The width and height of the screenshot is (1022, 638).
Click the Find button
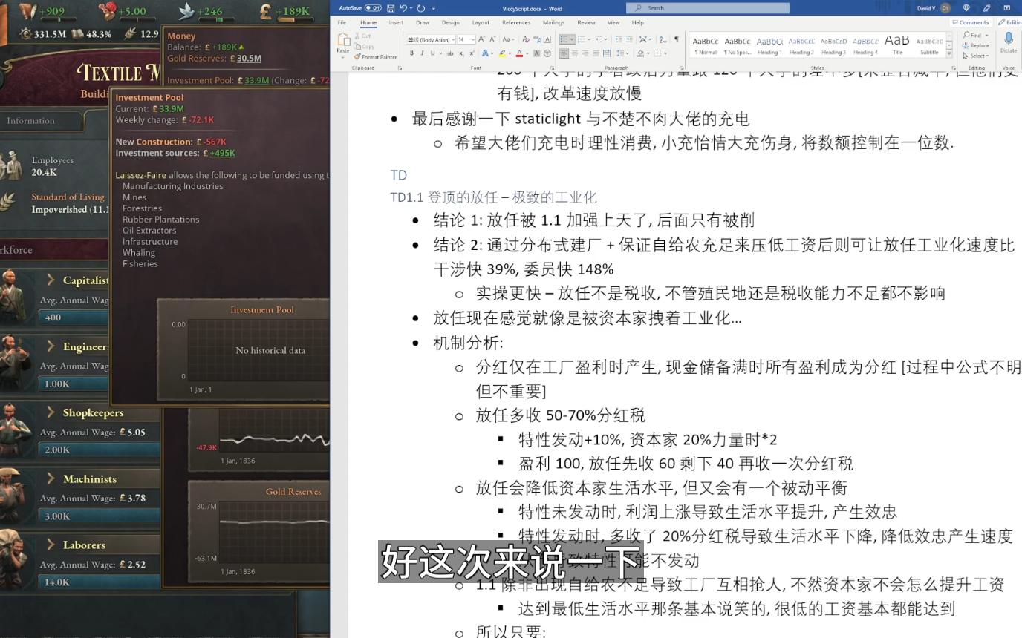coord(972,35)
